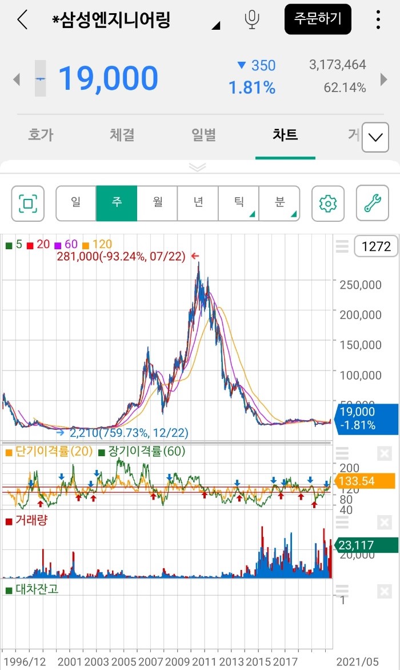This screenshot has height=670, width=400.
Task: Select the 일 daily period
Action: click(76, 204)
